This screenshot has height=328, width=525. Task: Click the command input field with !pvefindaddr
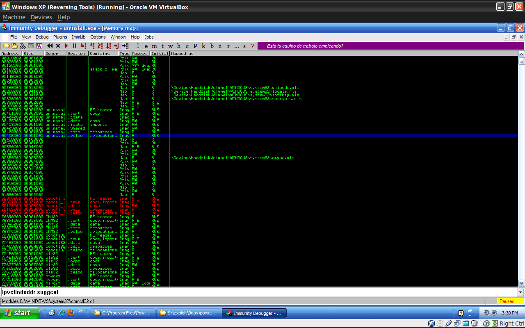click(x=259, y=292)
